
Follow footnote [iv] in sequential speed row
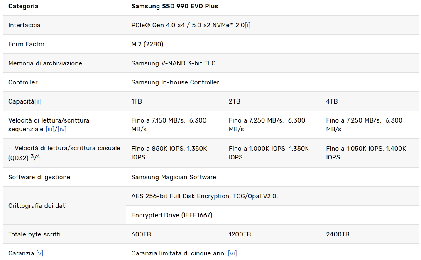pyautogui.click(x=62, y=129)
